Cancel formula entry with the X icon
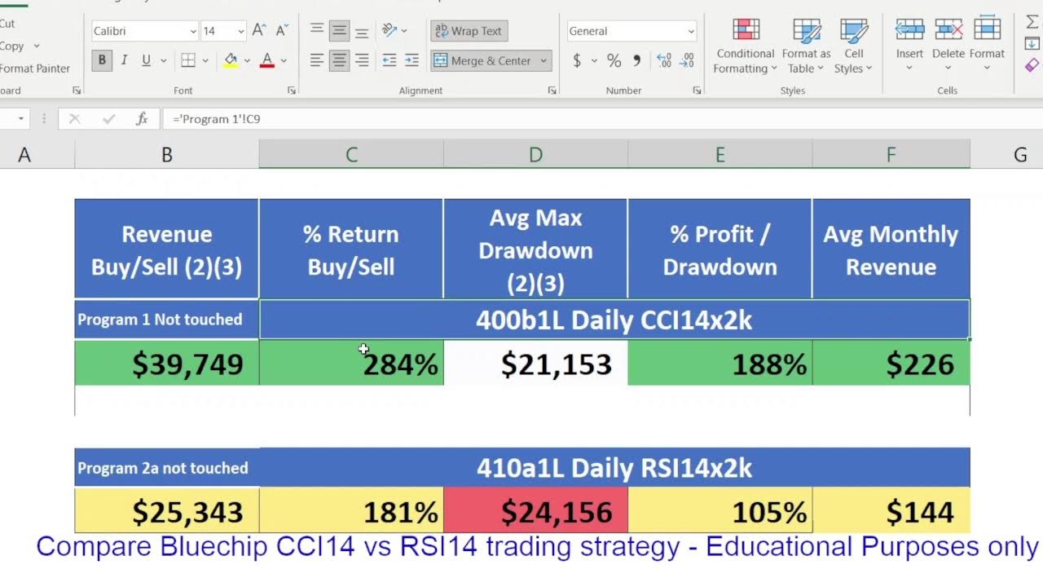 click(74, 119)
